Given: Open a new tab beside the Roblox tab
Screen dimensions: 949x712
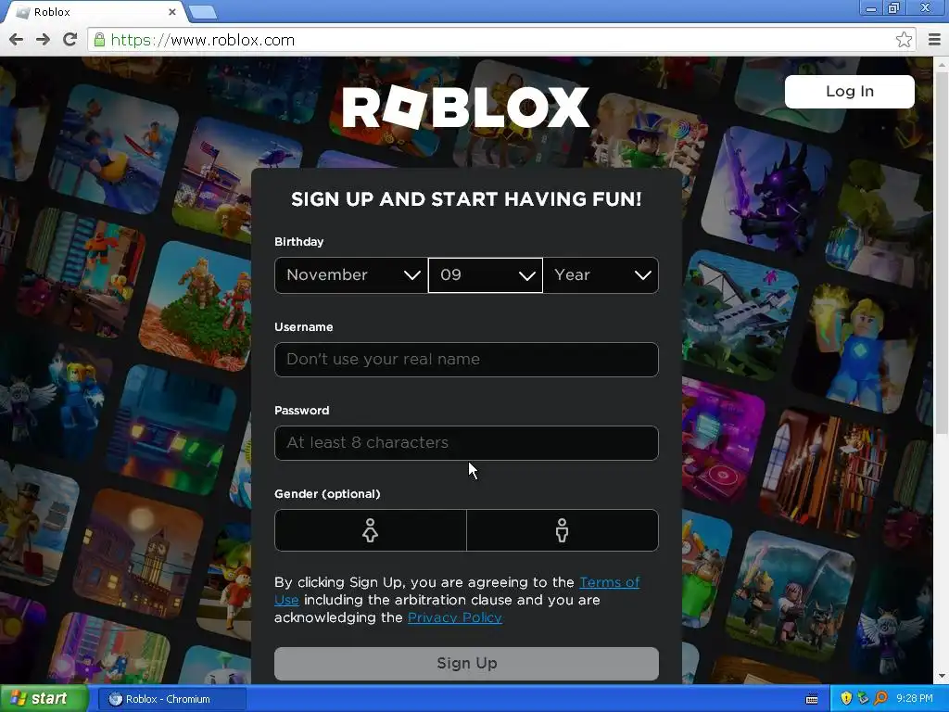Looking at the screenshot, I should (203, 12).
